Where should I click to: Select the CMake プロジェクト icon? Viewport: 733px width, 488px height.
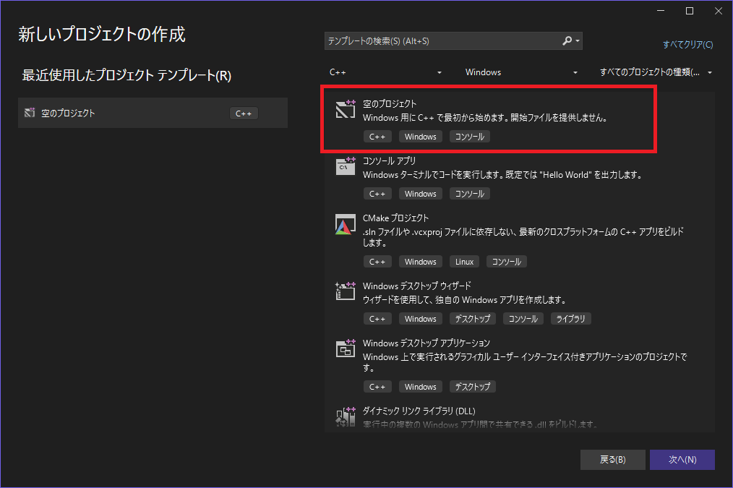(x=345, y=224)
